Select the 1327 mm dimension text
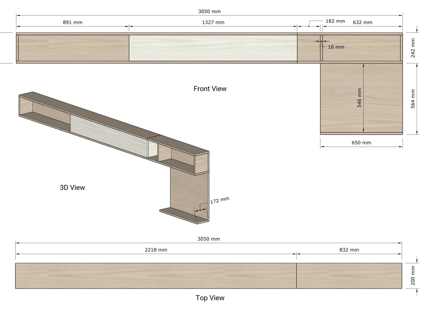Screen dimensions: 421x315 coord(213,23)
